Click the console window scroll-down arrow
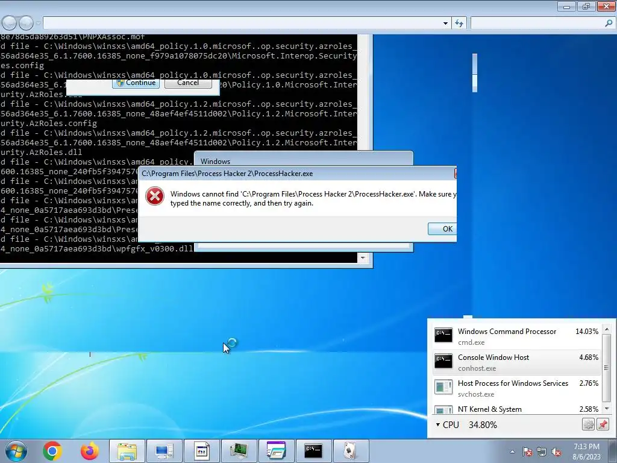617x463 pixels. 363,258
